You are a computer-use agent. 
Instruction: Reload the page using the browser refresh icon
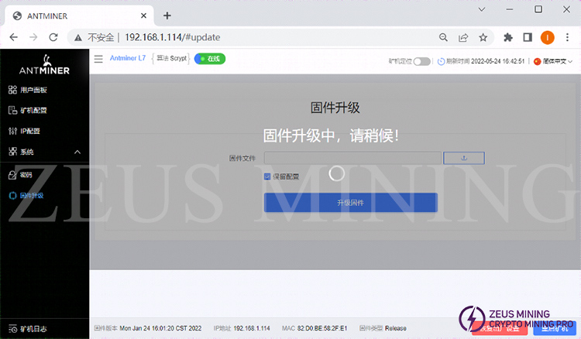click(x=53, y=37)
